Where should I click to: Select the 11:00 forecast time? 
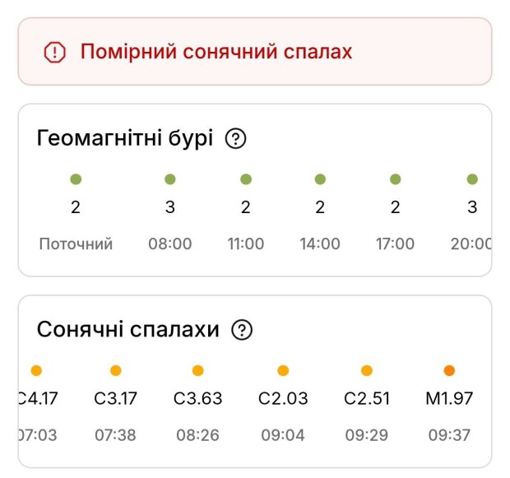[245, 244]
